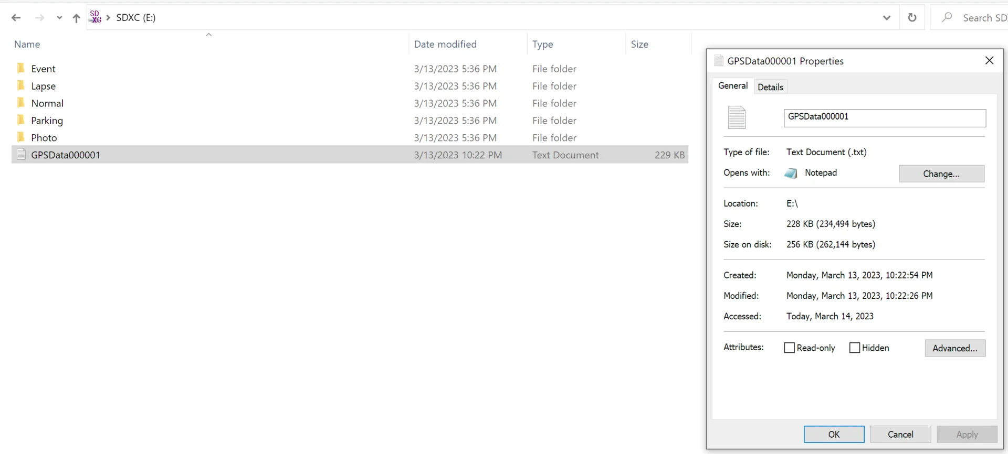Click the Created date value
Image resolution: width=1008 pixels, height=454 pixels.
[x=859, y=275]
